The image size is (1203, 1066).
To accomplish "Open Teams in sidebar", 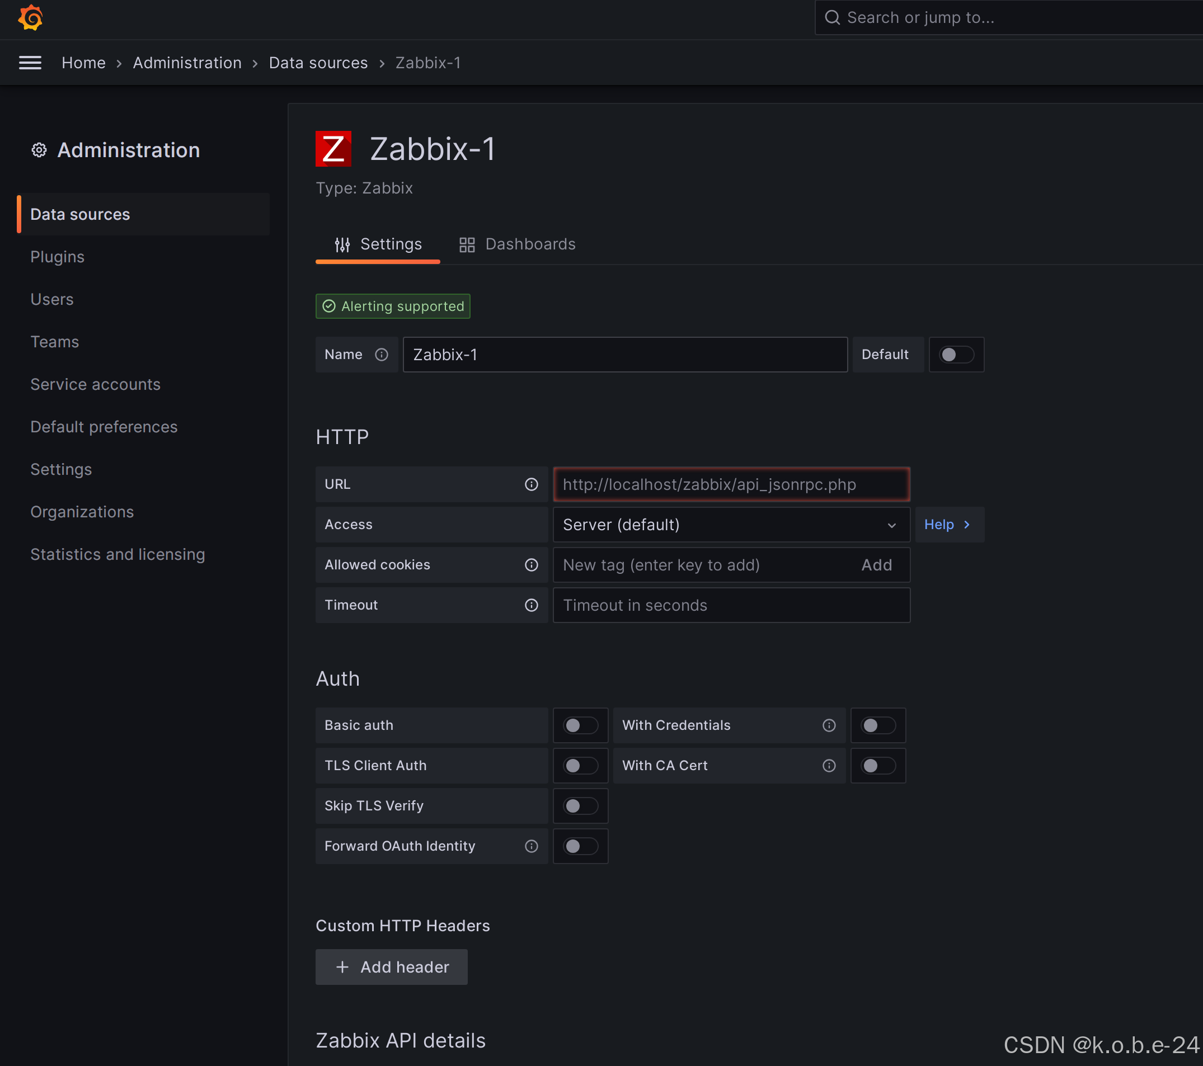I will click(x=54, y=342).
